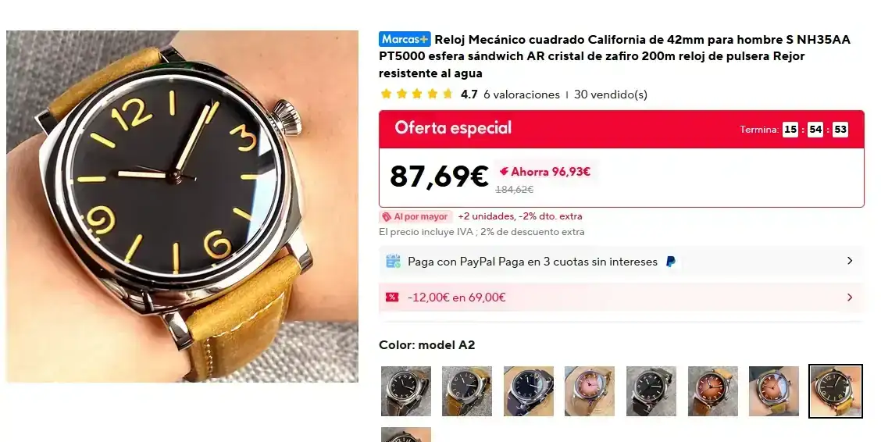
Task: Click the star rating icons
Action: pos(417,94)
